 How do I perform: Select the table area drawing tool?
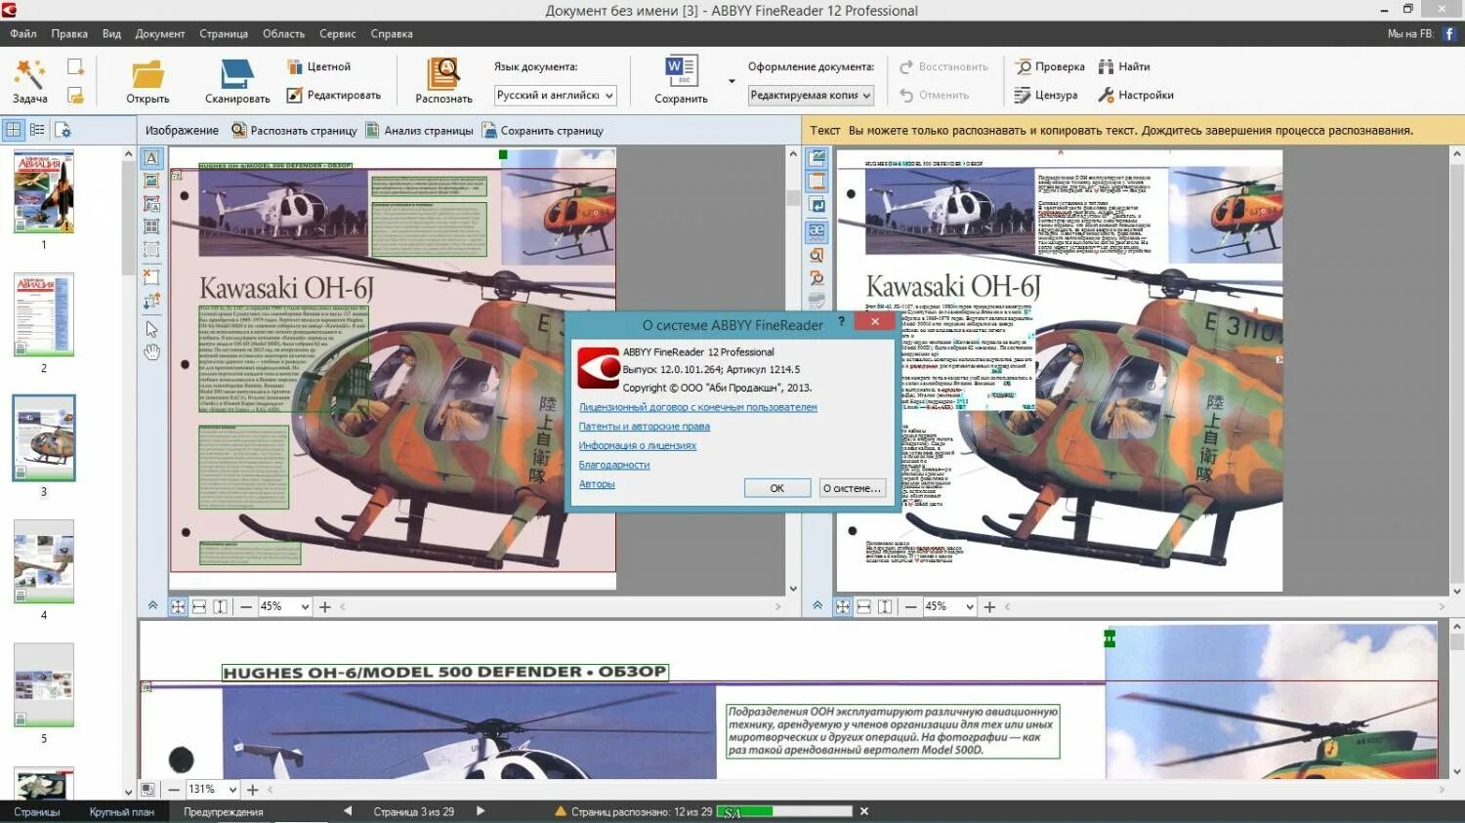pyautogui.click(x=151, y=226)
